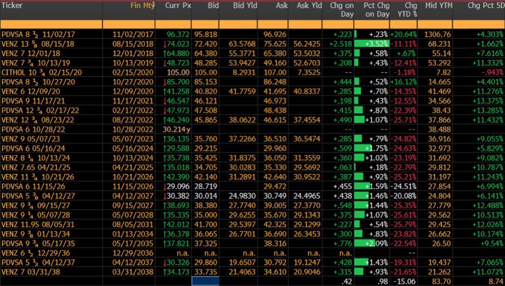The image size is (505, 286).
Task: Click the Curr Px column header
Action: pos(178,5)
